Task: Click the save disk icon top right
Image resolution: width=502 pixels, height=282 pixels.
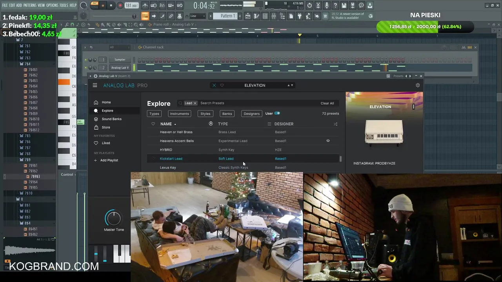Action: [344, 5]
